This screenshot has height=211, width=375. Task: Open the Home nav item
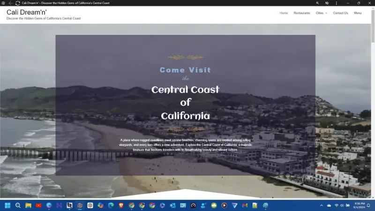pos(284,13)
